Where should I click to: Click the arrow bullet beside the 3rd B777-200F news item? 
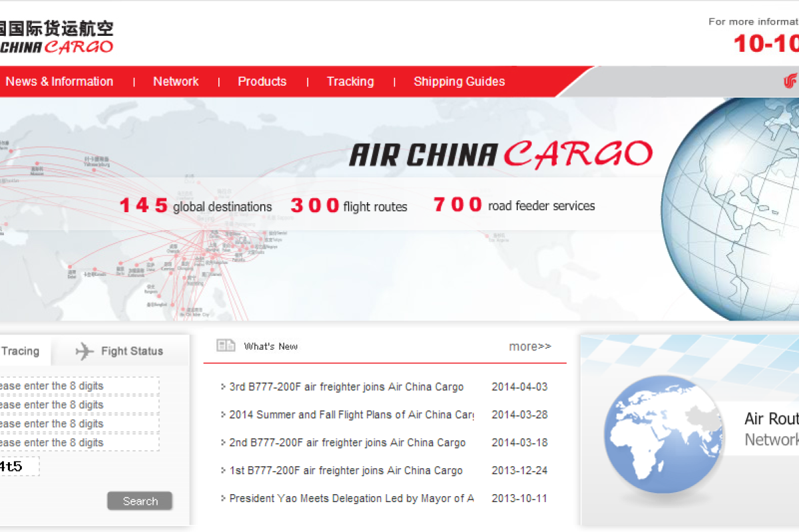point(222,386)
